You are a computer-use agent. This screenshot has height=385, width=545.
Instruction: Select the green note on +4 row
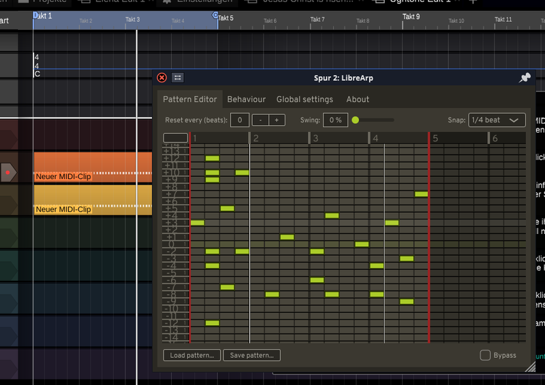[x=332, y=216]
